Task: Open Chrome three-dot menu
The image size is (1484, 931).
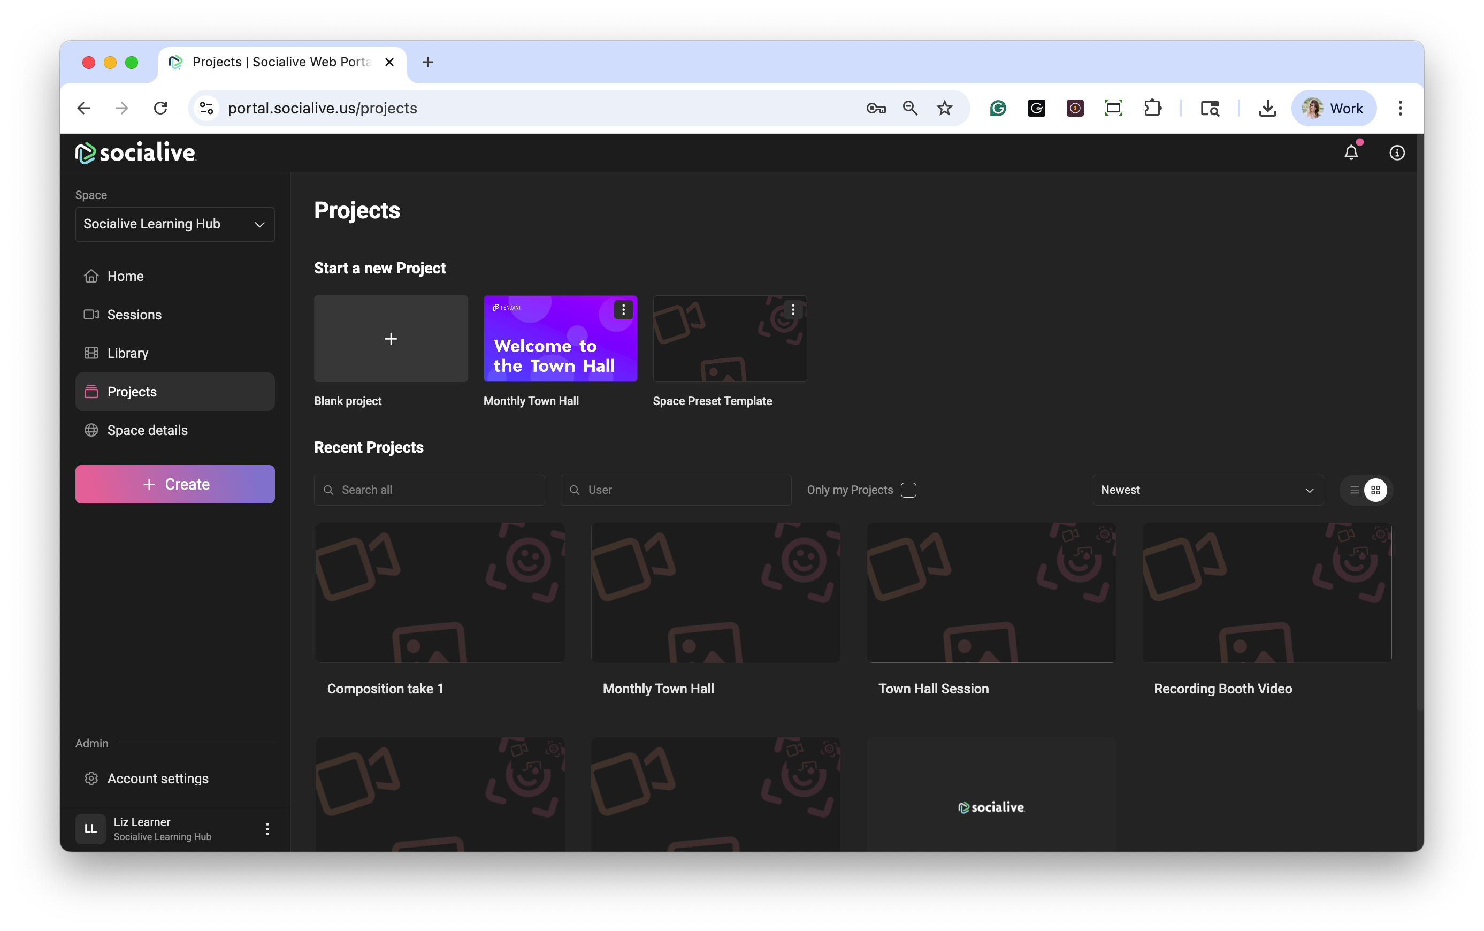Action: tap(1399, 109)
